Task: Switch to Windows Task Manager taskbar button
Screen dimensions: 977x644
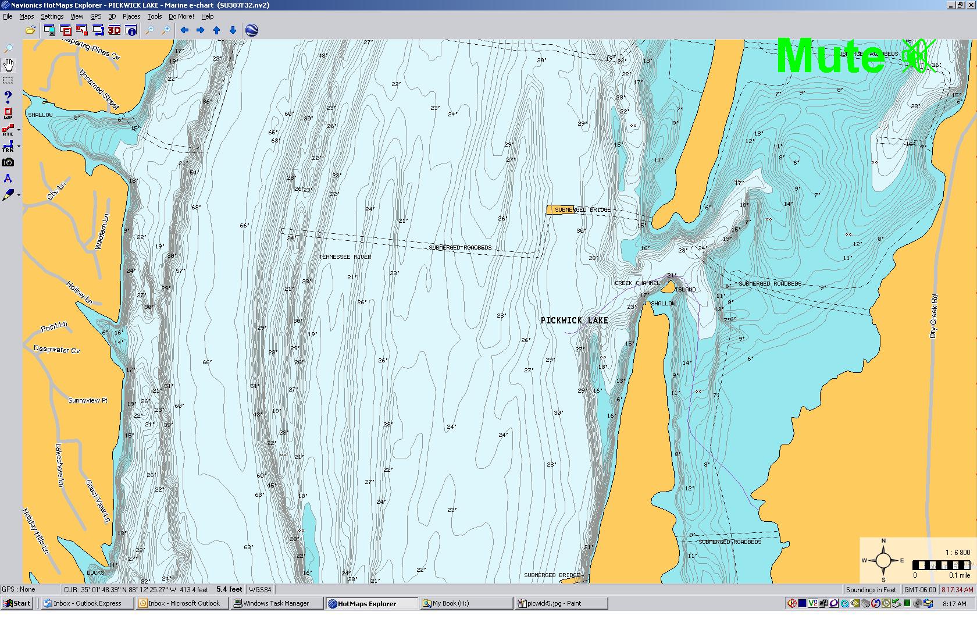Action: [276, 603]
